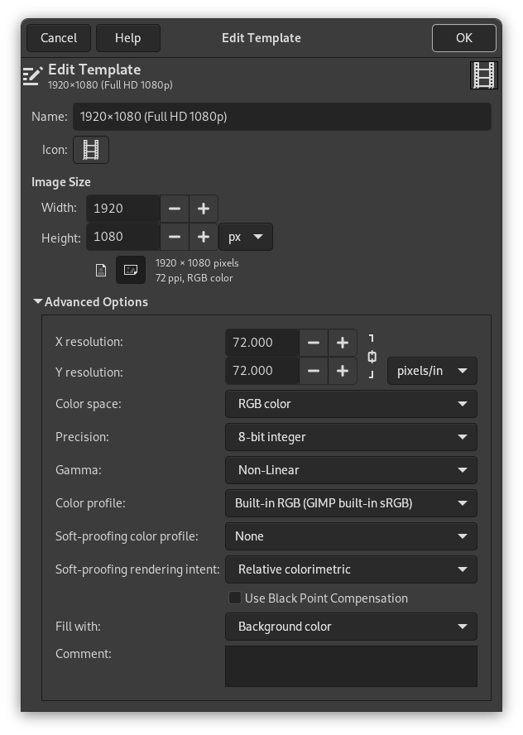Open the px unit dropdown

[x=245, y=237]
